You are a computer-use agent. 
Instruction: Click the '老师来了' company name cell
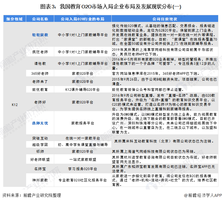[x=40, y=82]
